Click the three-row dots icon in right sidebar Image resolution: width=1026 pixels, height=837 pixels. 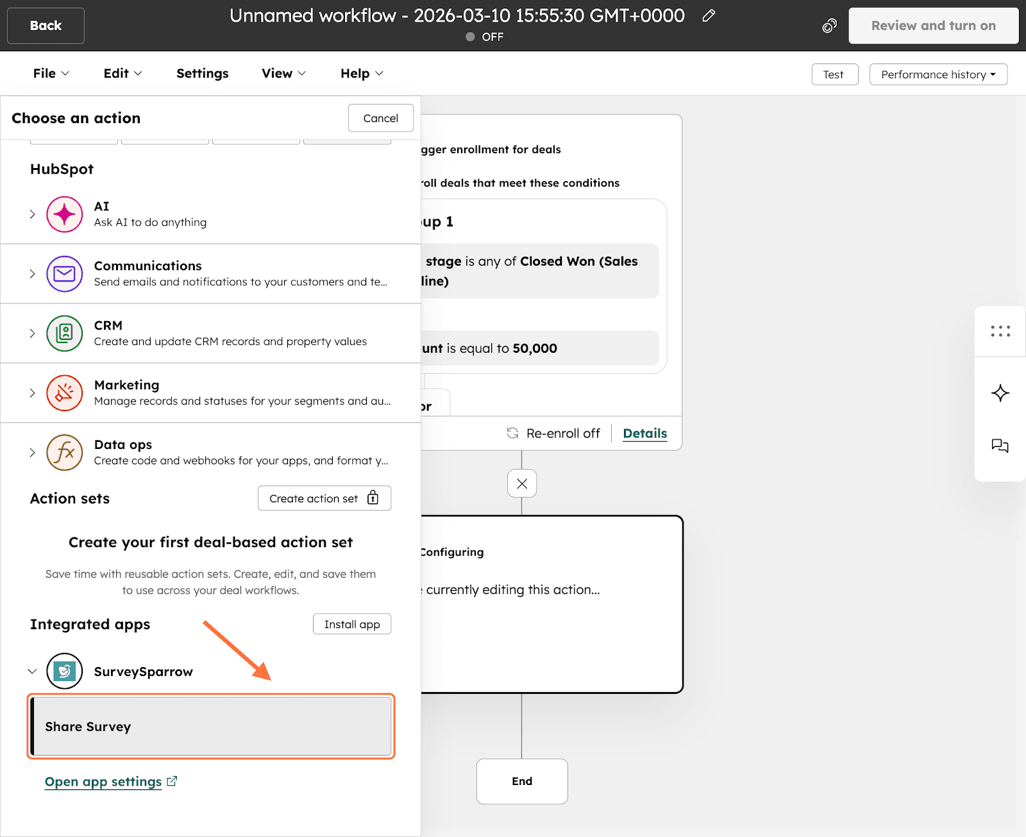point(1000,331)
